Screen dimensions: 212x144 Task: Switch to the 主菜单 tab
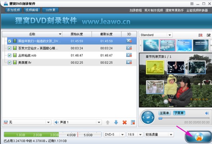165,113
